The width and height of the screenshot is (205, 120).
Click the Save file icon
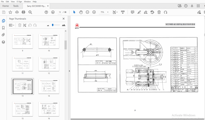pos(4,12)
